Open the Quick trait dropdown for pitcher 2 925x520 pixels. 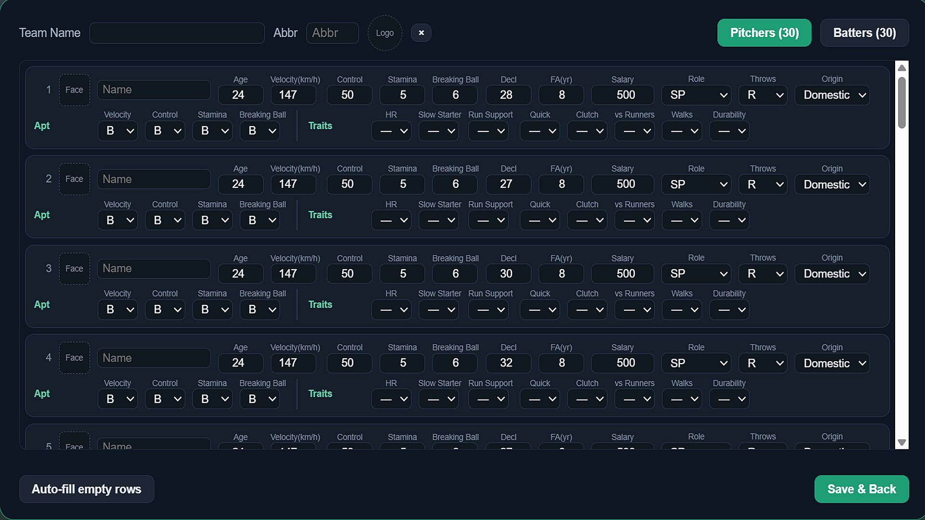pyautogui.click(x=540, y=220)
